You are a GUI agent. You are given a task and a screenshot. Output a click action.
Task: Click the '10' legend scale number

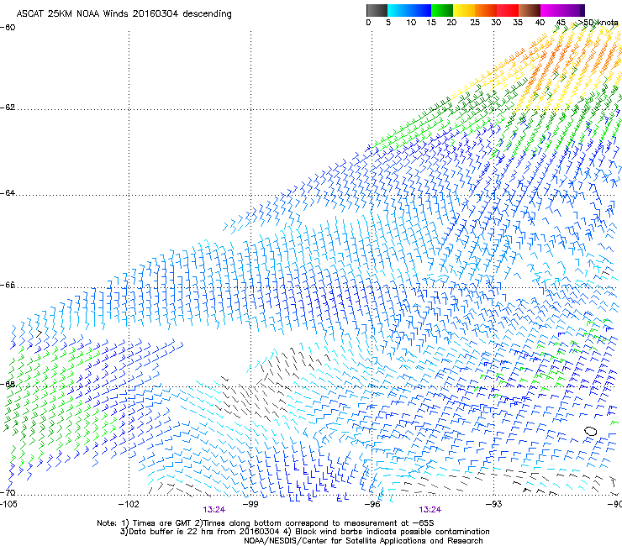coord(411,23)
